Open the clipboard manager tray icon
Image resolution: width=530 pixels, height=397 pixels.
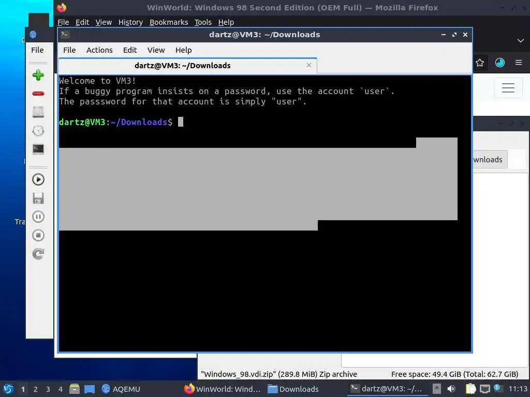click(470, 389)
